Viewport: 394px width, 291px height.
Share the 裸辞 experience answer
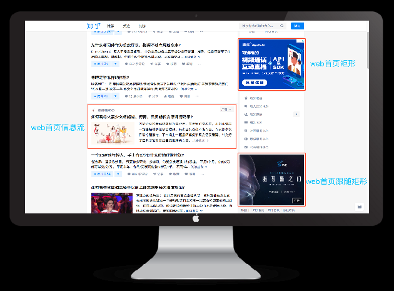click(x=153, y=96)
